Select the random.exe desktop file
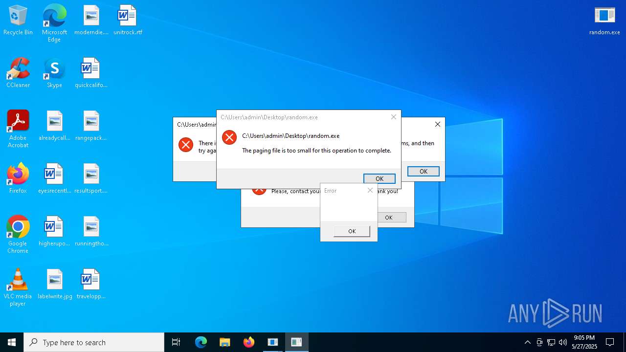The image size is (626, 352). point(604,21)
